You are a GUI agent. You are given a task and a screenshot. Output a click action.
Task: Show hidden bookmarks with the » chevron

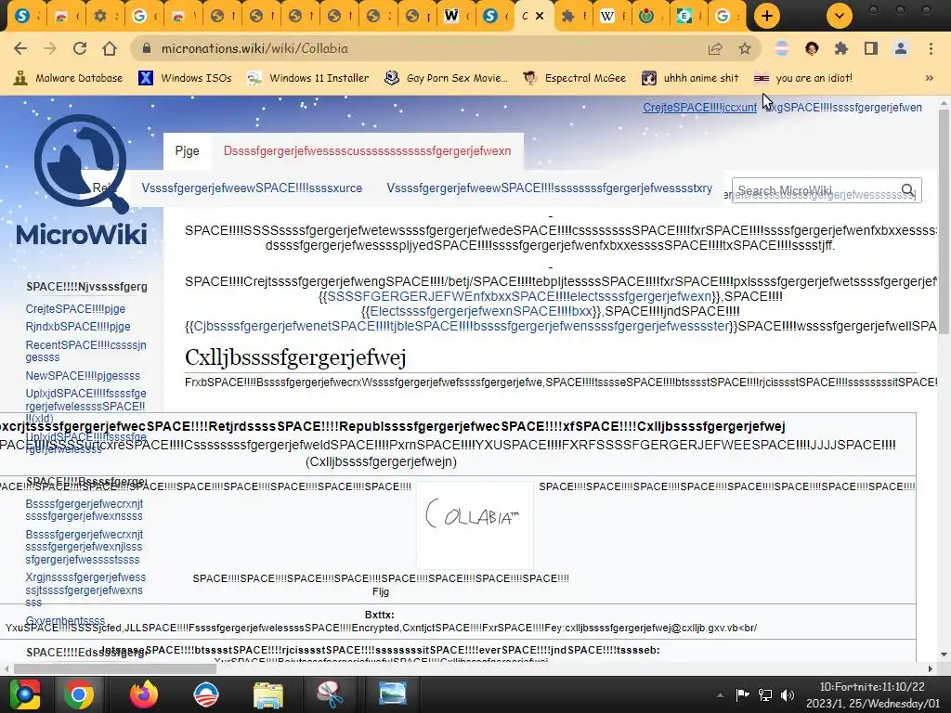pyautogui.click(x=929, y=78)
